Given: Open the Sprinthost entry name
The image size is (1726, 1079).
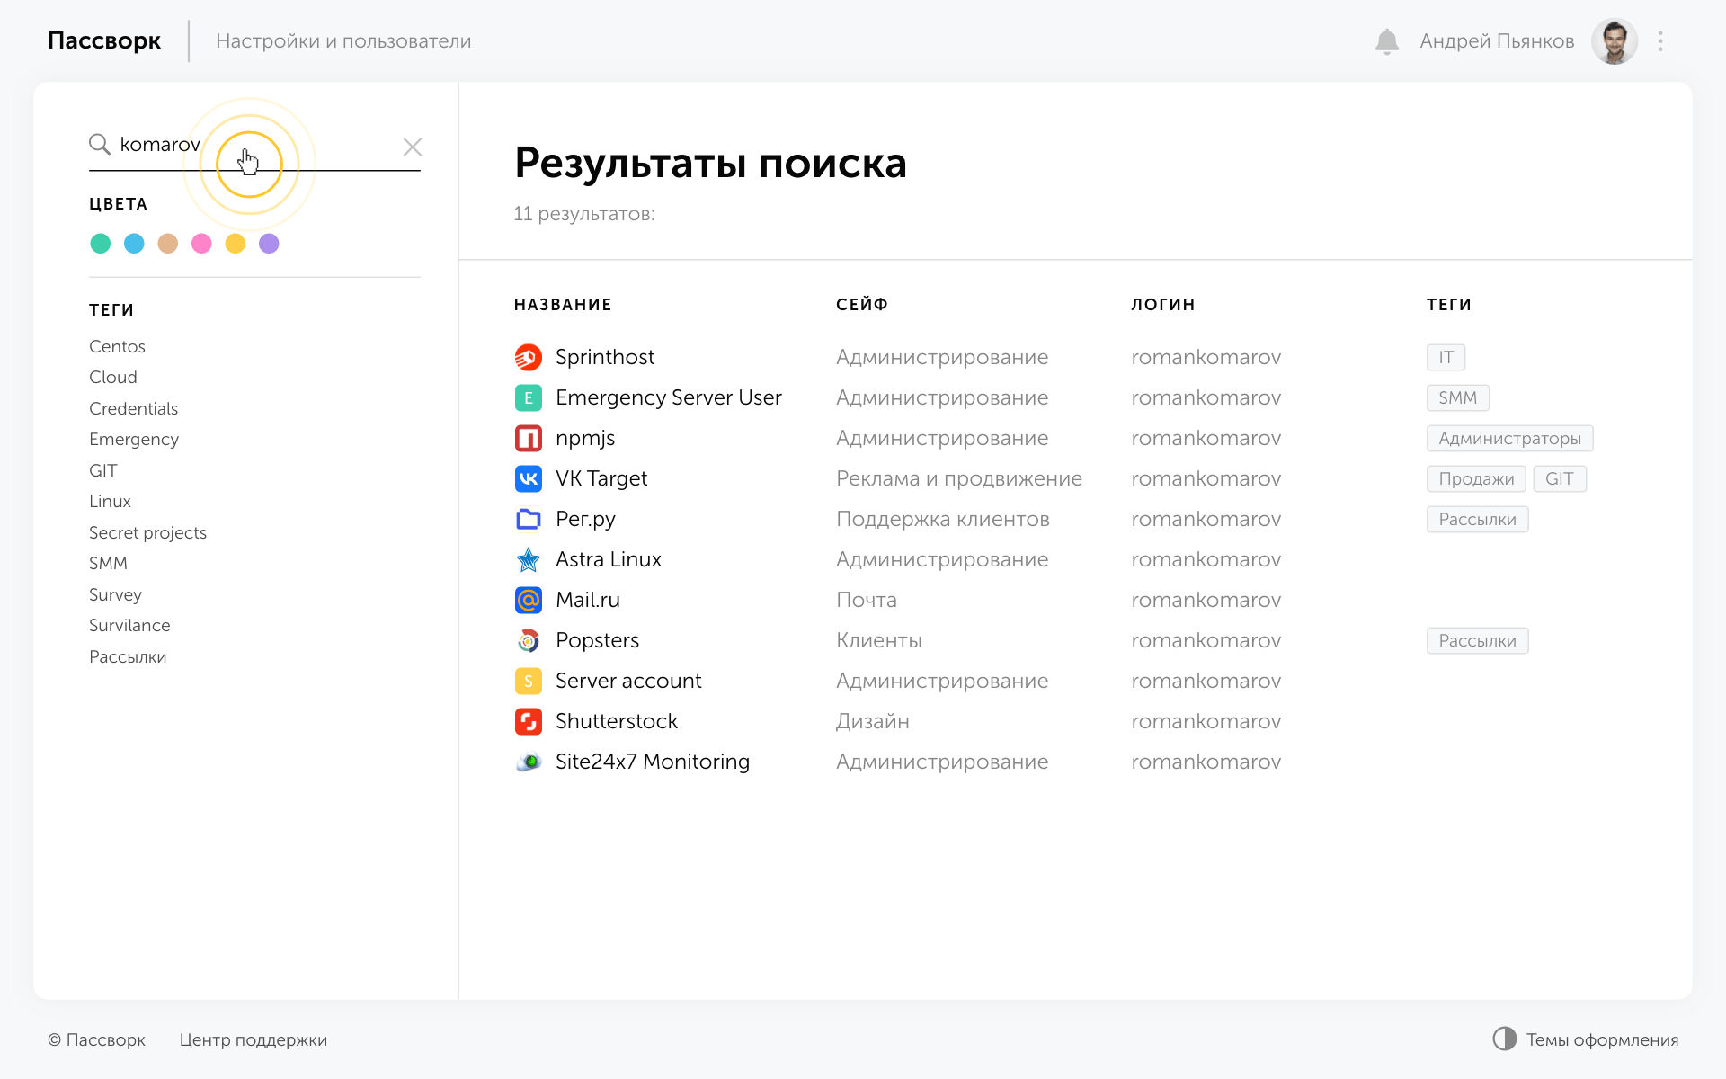Looking at the screenshot, I should click(x=605, y=357).
